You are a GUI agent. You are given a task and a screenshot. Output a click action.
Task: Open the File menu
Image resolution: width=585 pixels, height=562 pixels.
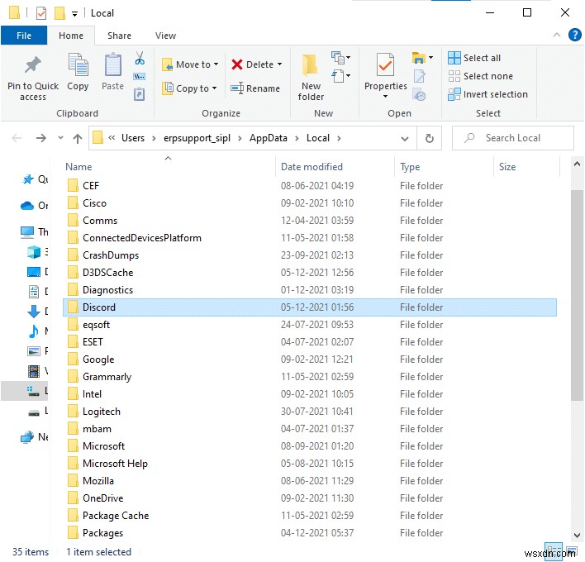tap(24, 36)
